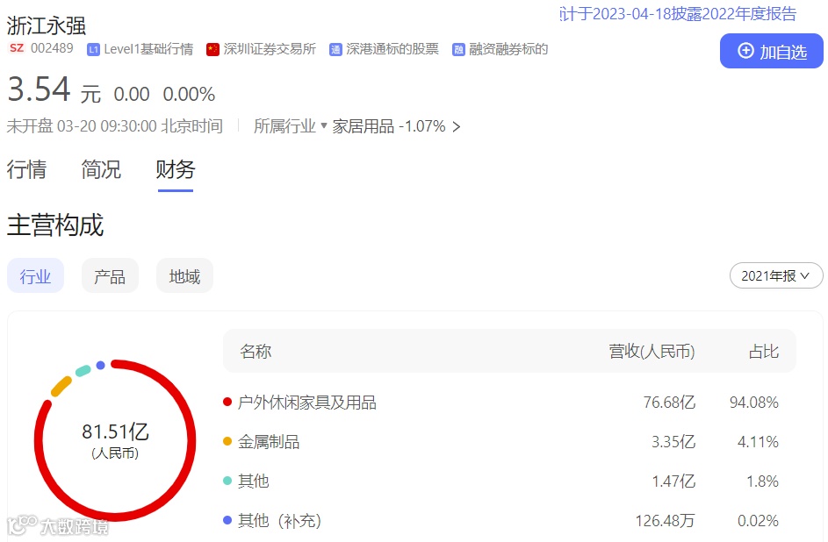Screen dimensions: 828x542
Task: Click the China flag icon for 深圳证券交易所
Action: [x=212, y=50]
